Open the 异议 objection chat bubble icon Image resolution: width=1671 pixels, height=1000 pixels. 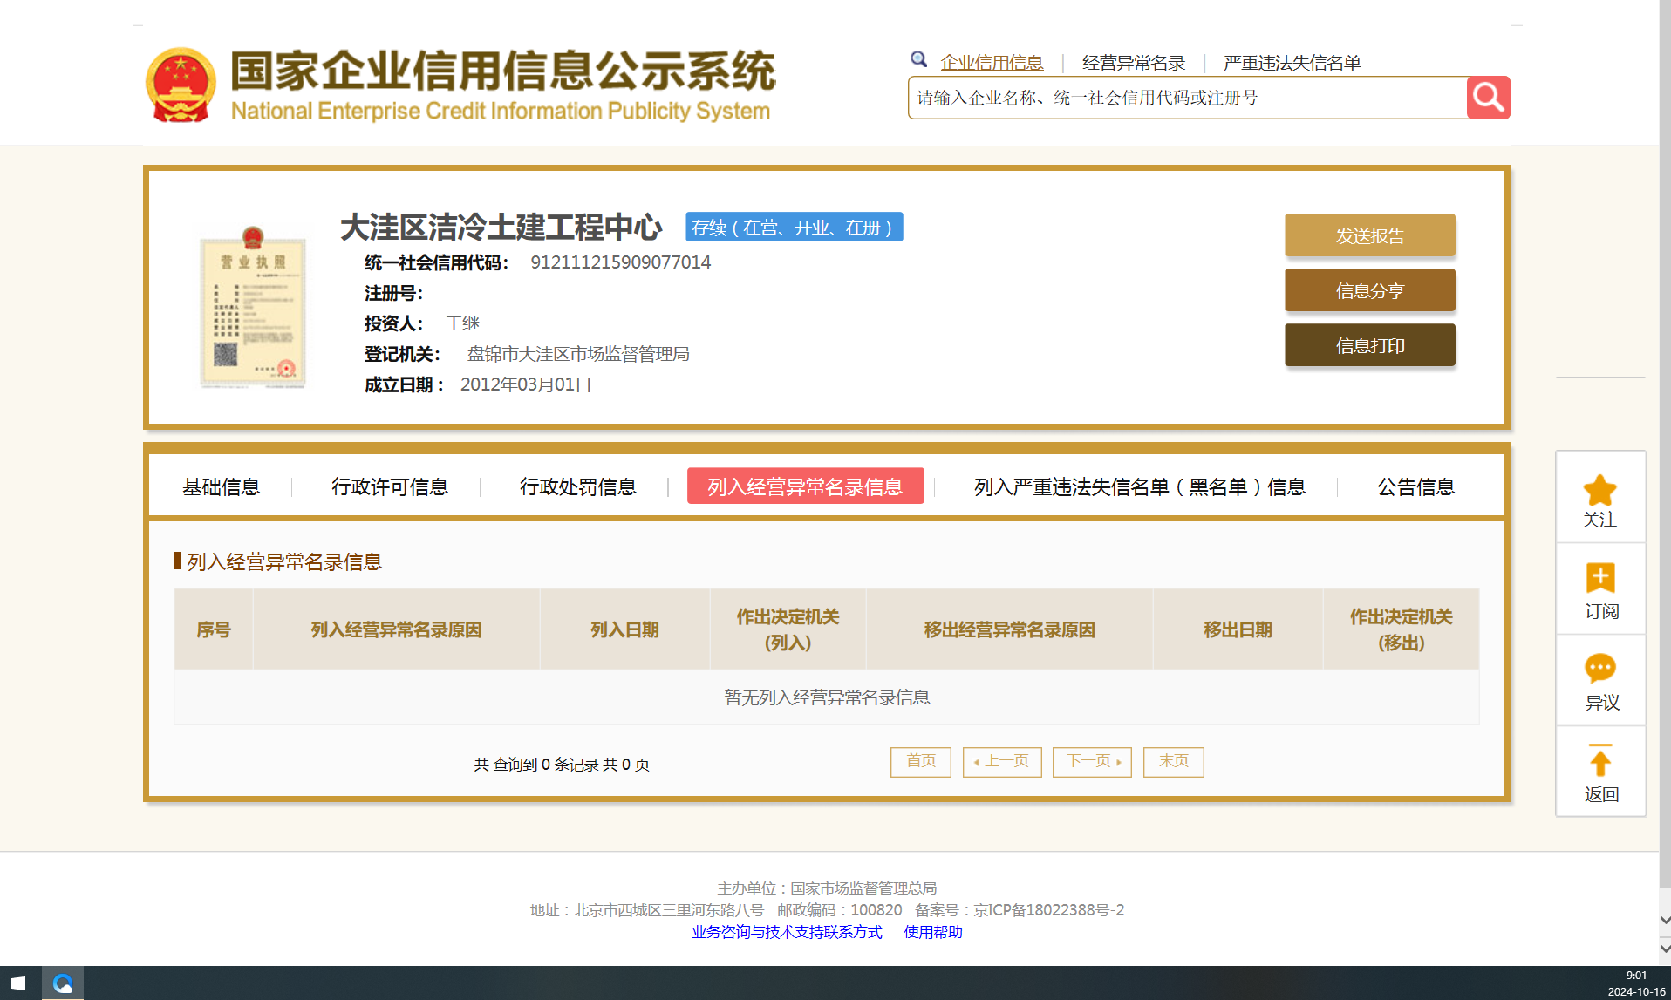(1599, 669)
